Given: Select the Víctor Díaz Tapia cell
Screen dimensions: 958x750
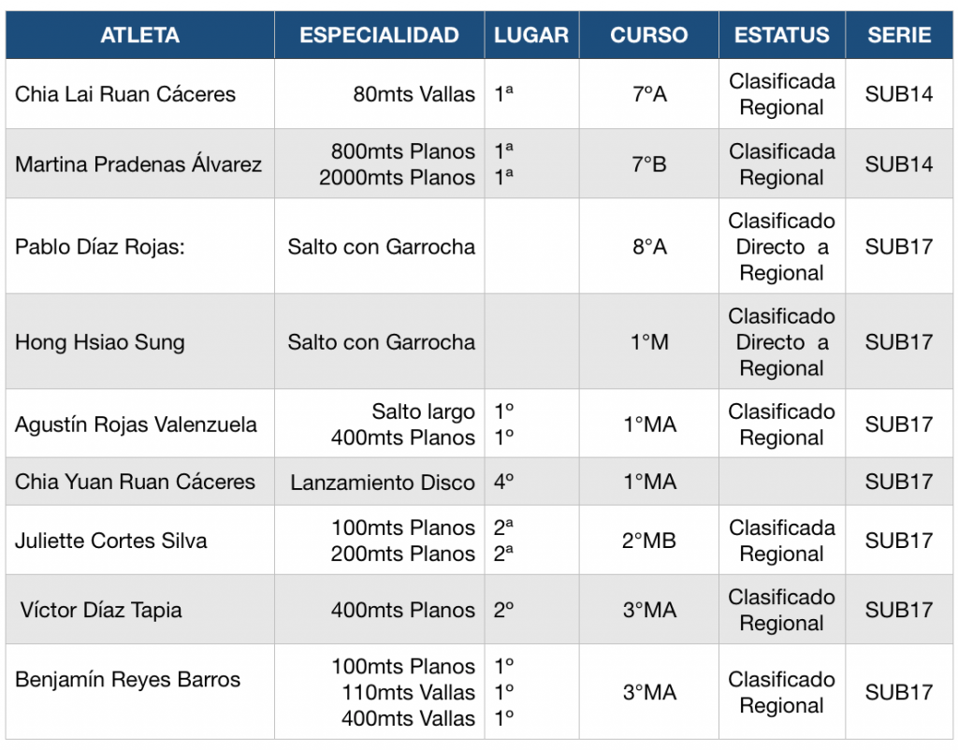Looking at the screenshot, I should (140, 609).
